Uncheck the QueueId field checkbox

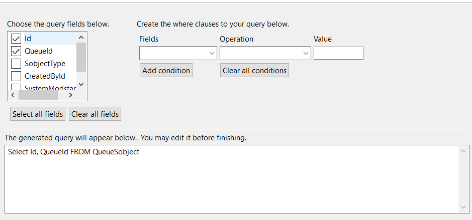pyautogui.click(x=16, y=51)
